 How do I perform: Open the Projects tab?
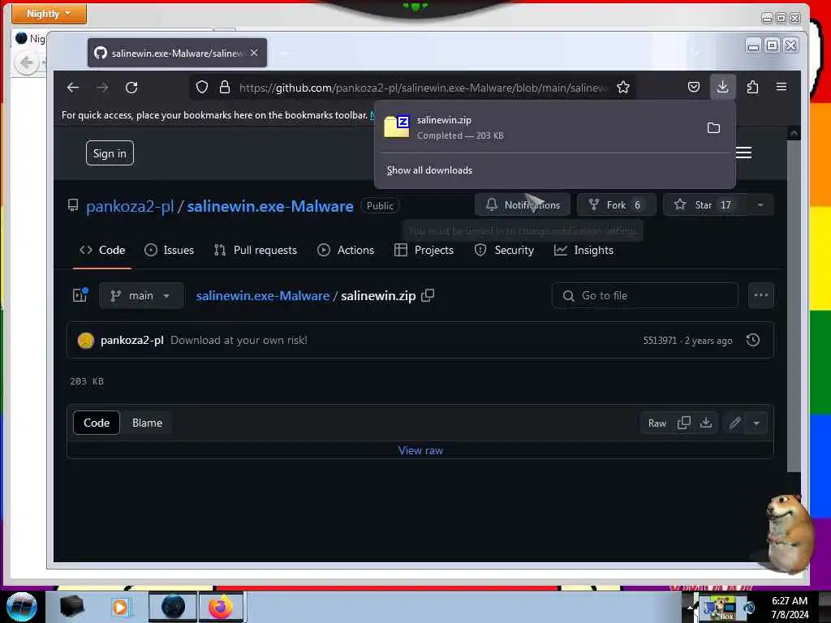[424, 250]
